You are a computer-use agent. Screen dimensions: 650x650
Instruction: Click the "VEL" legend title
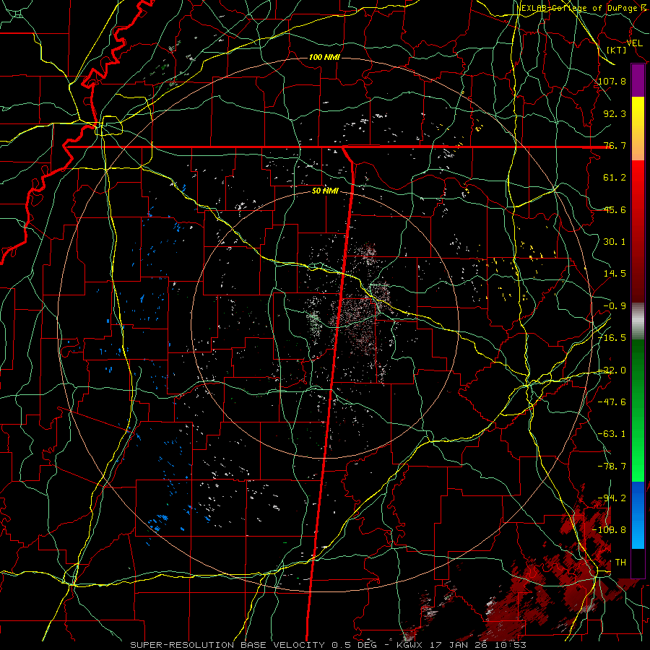[x=635, y=43]
